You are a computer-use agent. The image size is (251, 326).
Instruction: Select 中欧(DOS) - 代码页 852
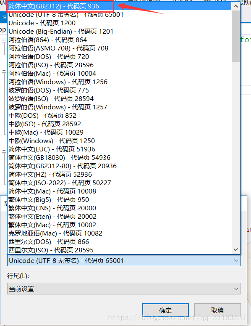[x=120, y=115]
